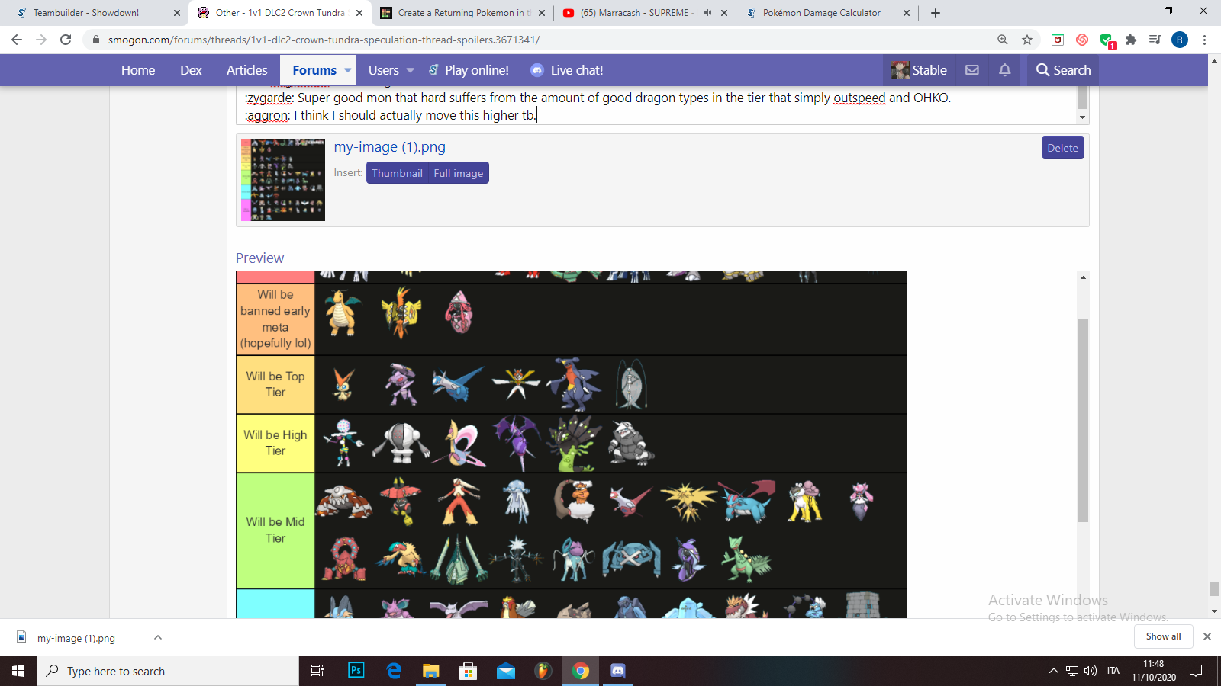Image resolution: width=1221 pixels, height=686 pixels.
Task: Open the Mail app from the taskbar
Action: (x=506, y=671)
